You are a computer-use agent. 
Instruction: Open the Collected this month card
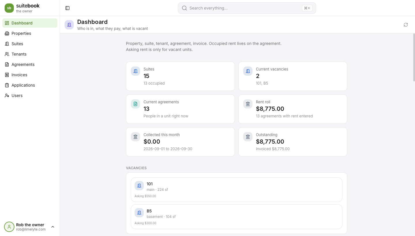pos(180,142)
